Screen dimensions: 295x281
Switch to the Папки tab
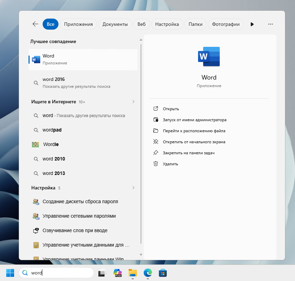coord(196,24)
